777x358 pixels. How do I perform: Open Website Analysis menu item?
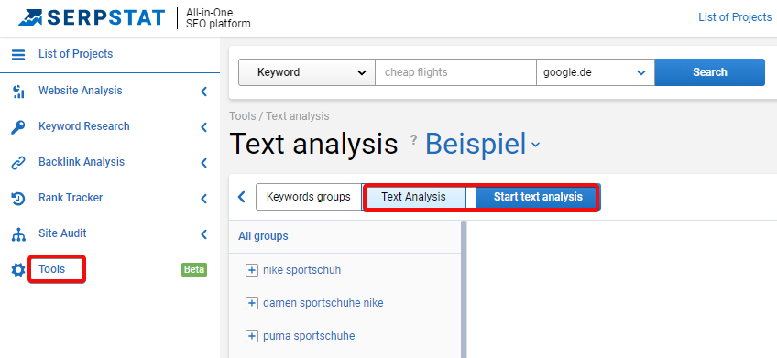click(81, 91)
